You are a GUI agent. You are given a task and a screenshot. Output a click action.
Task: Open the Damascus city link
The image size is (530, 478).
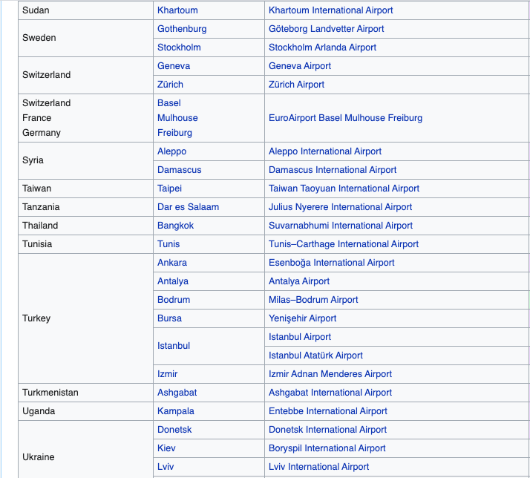point(179,170)
